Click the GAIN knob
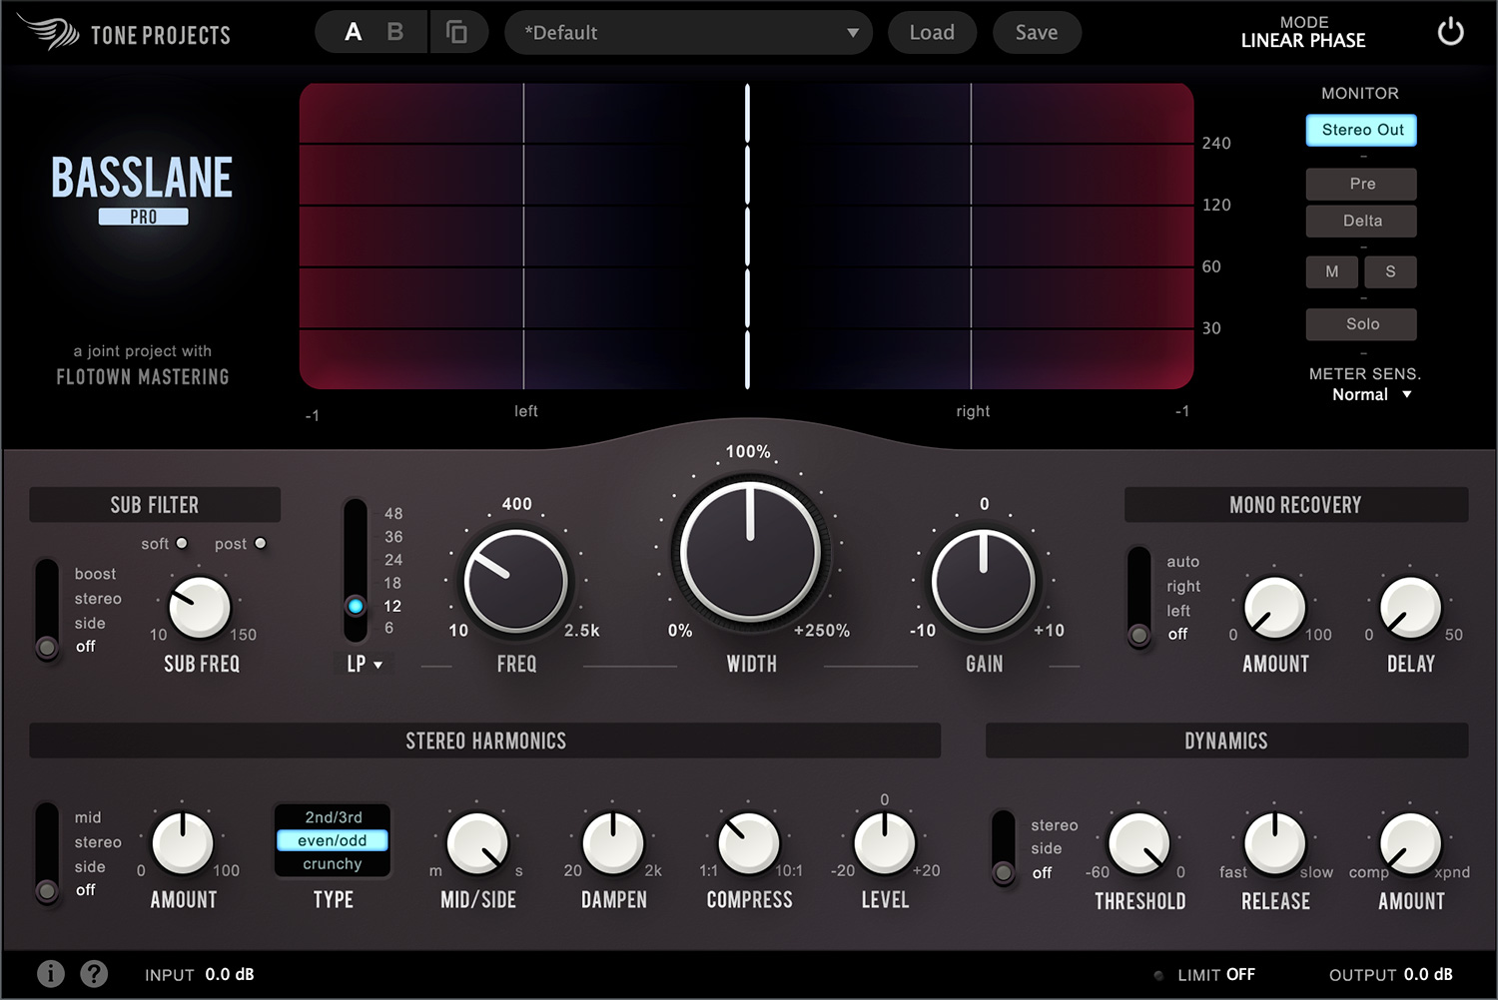 click(984, 581)
